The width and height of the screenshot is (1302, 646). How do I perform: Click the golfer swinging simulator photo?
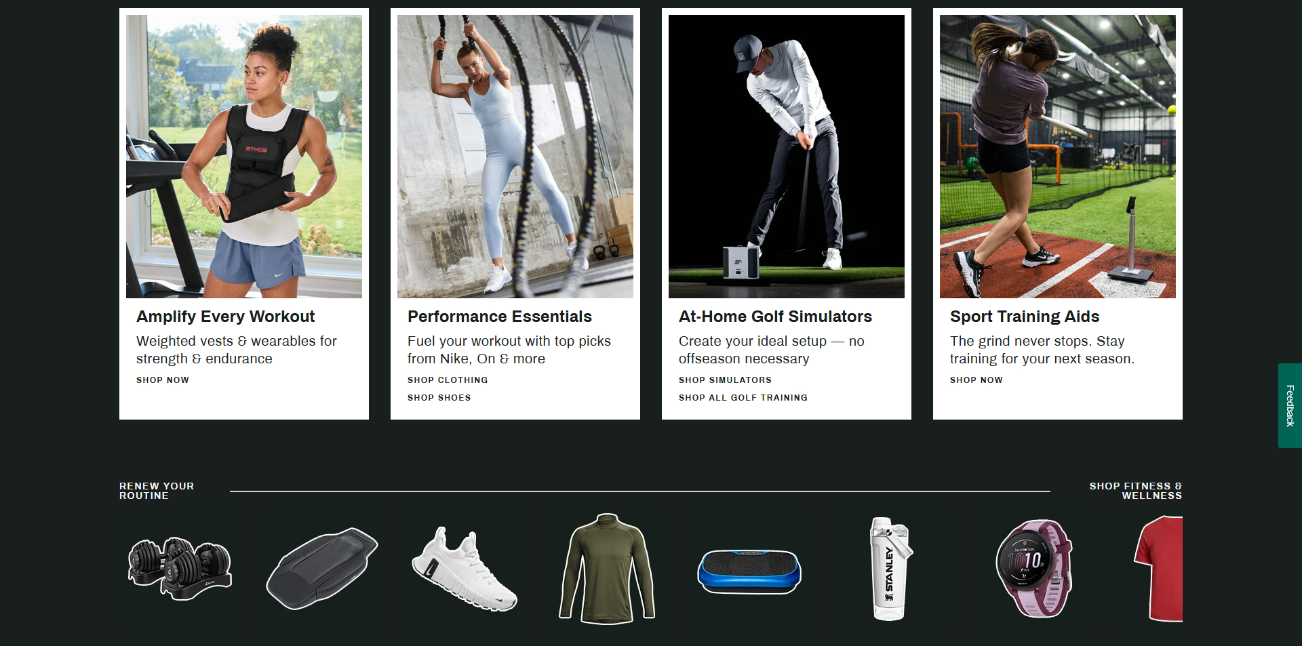click(x=787, y=157)
